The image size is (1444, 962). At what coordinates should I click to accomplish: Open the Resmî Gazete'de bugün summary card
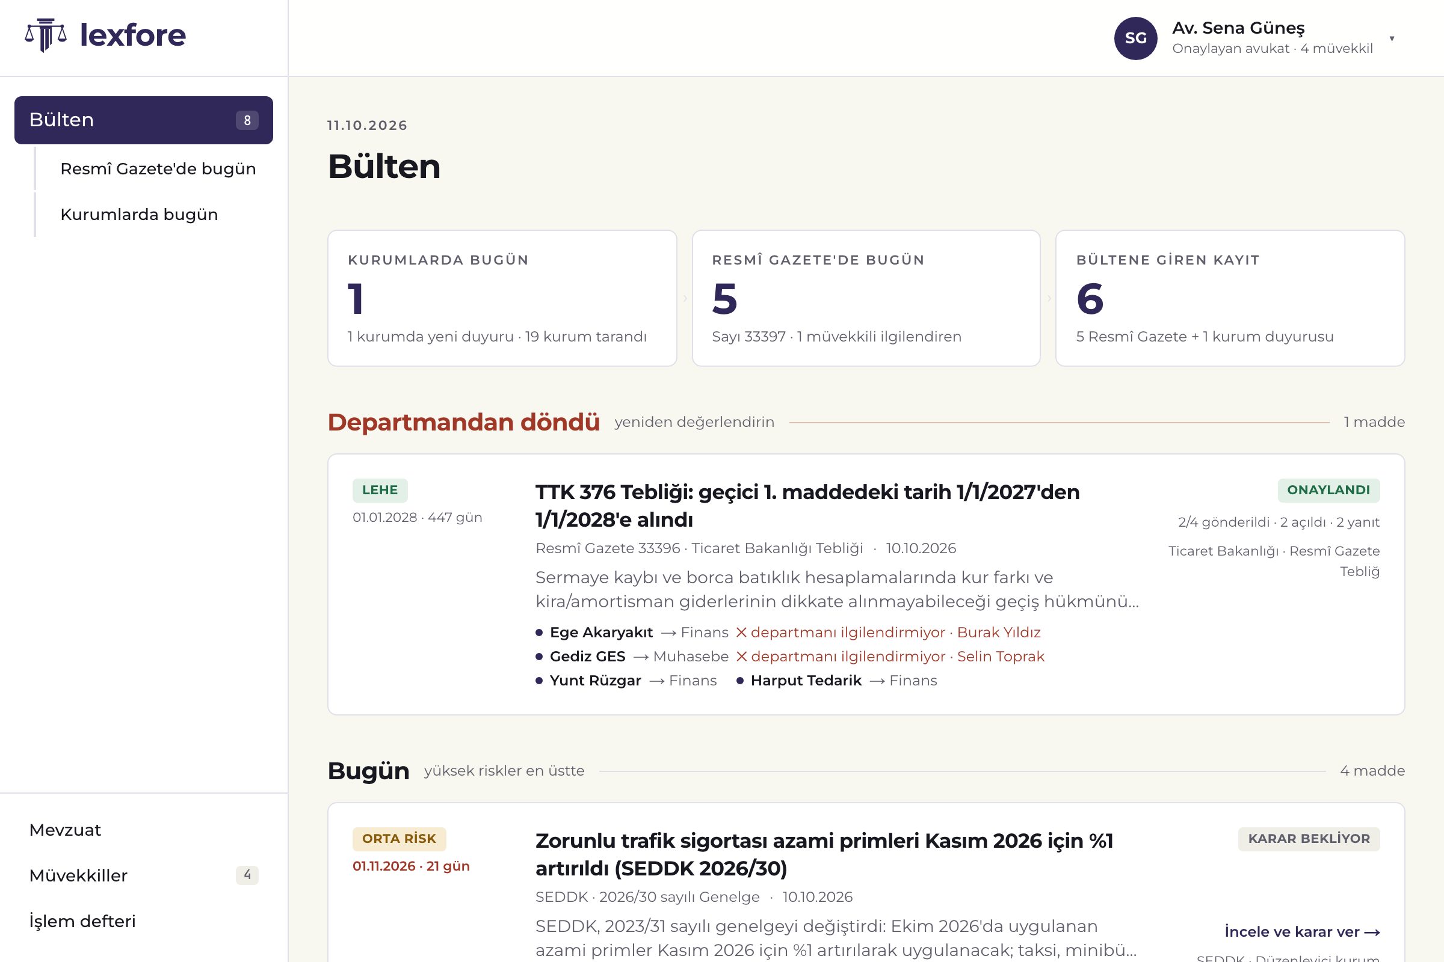coord(866,298)
